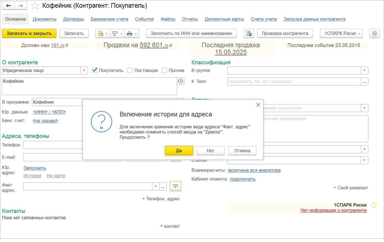
Task: Uncheck the Покупатель checkbox
Action: coord(95,70)
